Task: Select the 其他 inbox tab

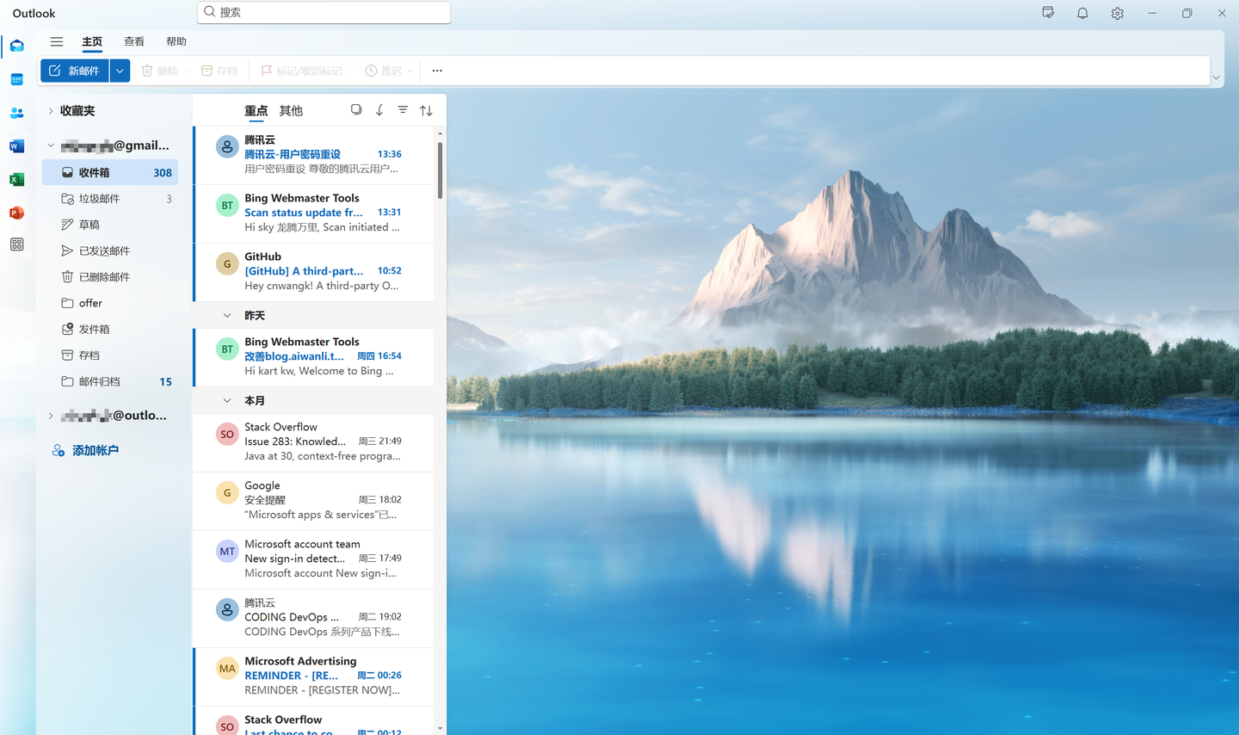Action: pyautogui.click(x=291, y=111)
